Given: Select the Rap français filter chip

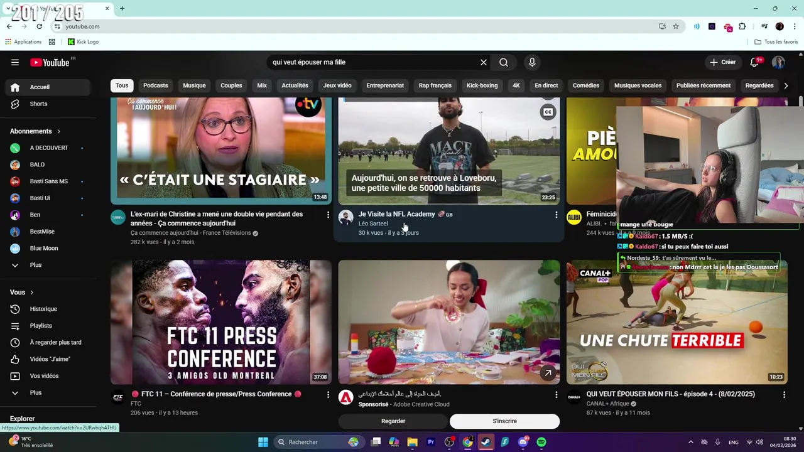Looking at the screenshot, I should click(435, 85).
